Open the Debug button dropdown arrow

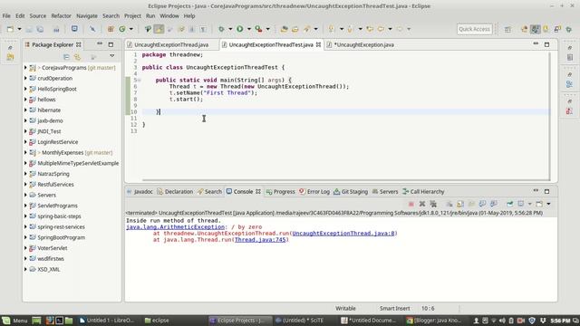(230, 29)
